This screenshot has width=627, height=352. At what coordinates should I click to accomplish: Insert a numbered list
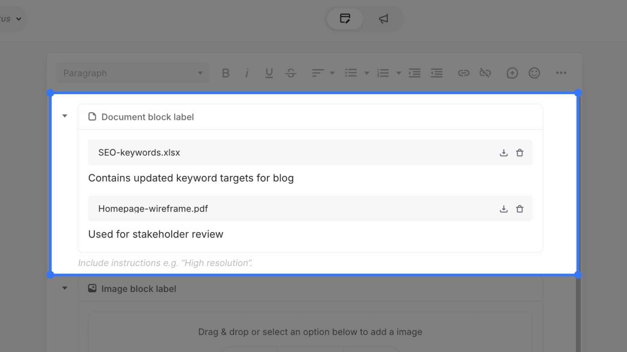383,73
